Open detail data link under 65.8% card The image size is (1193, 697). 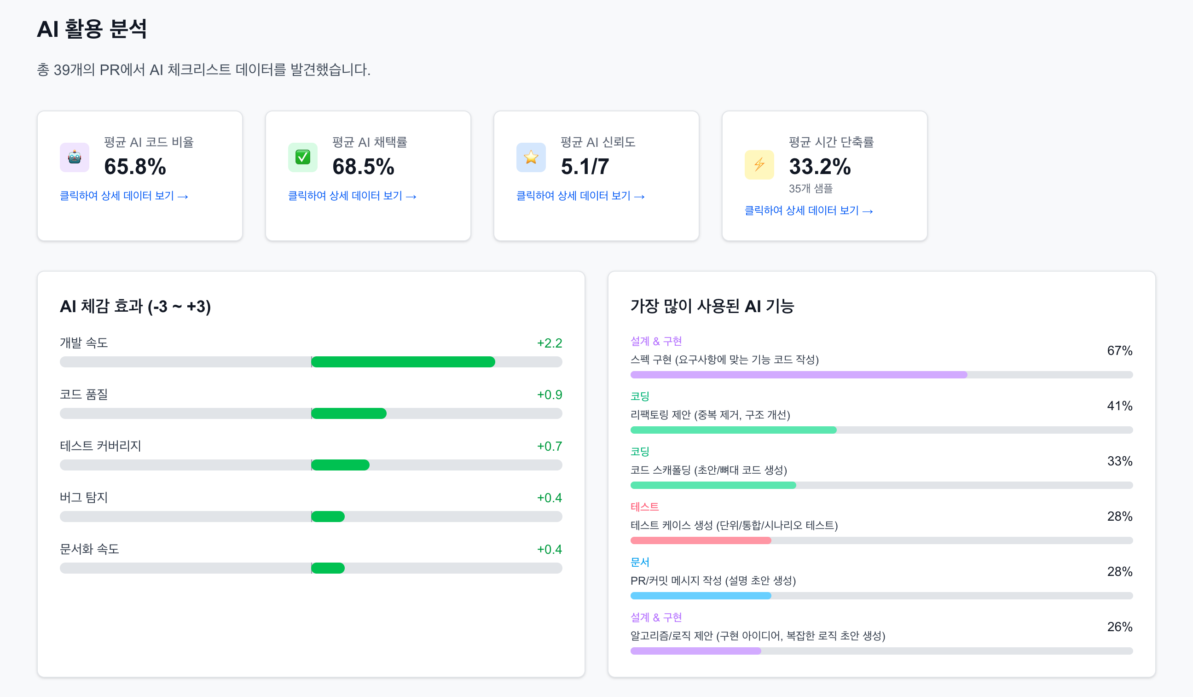[x=123, y=196]
